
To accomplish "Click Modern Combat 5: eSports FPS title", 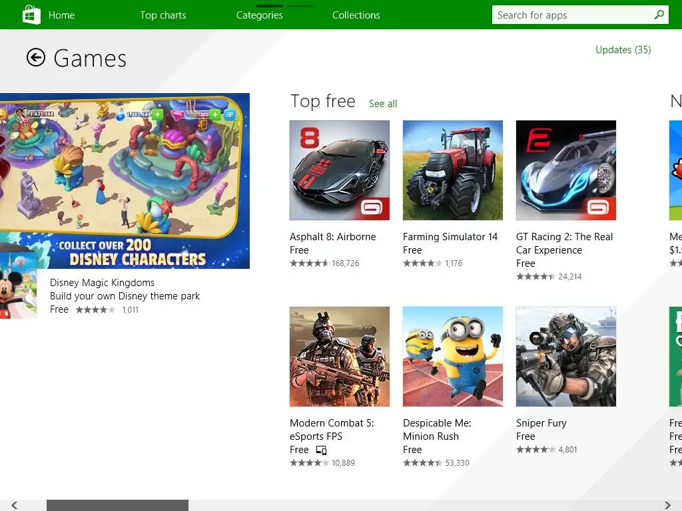I will point(332,430).
